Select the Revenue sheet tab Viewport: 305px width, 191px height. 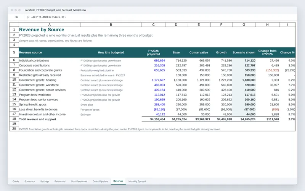[118, 181]
